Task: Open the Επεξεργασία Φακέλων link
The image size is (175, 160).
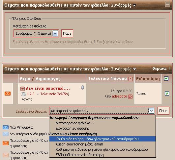Action: [115, 42]
